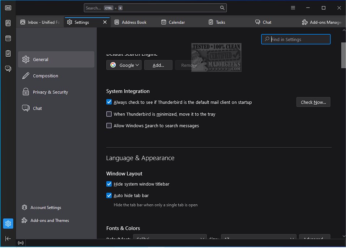Disable default mail client check on startup
This screenshot has height=248, width=346.
(109, 102)
